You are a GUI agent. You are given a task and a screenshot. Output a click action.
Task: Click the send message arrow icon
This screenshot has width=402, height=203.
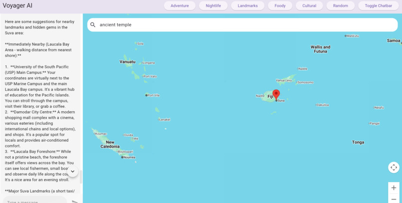75,202
